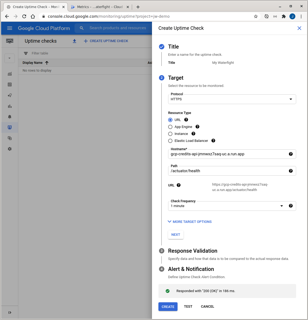This screenshot has width=308, height=320.
Task: Open the Protocol HTTPS dropdown
Action: [232, 99]
